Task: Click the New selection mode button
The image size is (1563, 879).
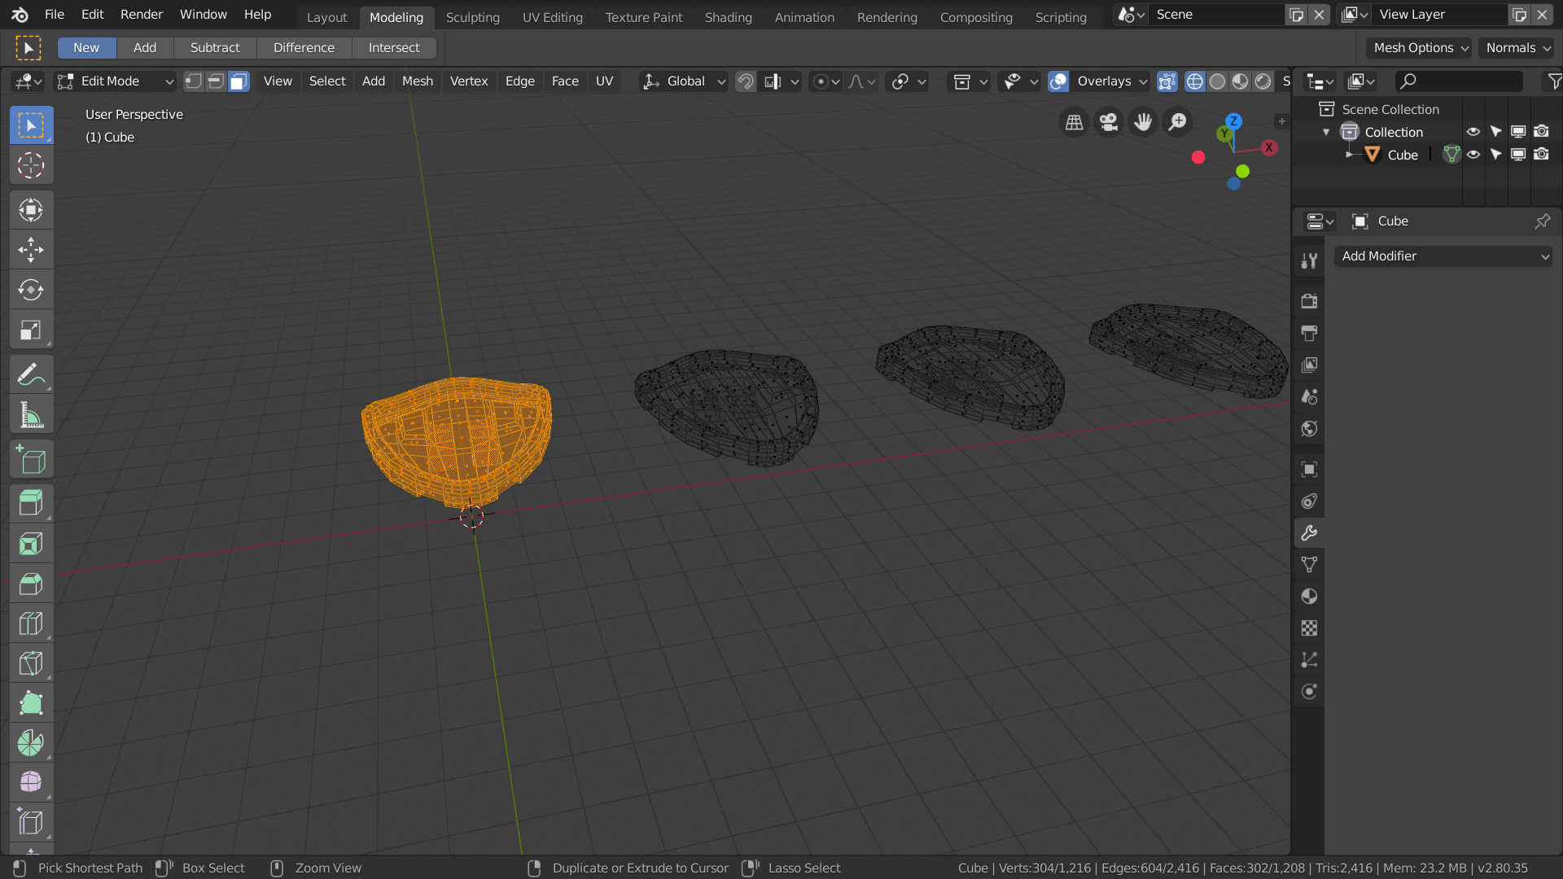Action: 86,48
